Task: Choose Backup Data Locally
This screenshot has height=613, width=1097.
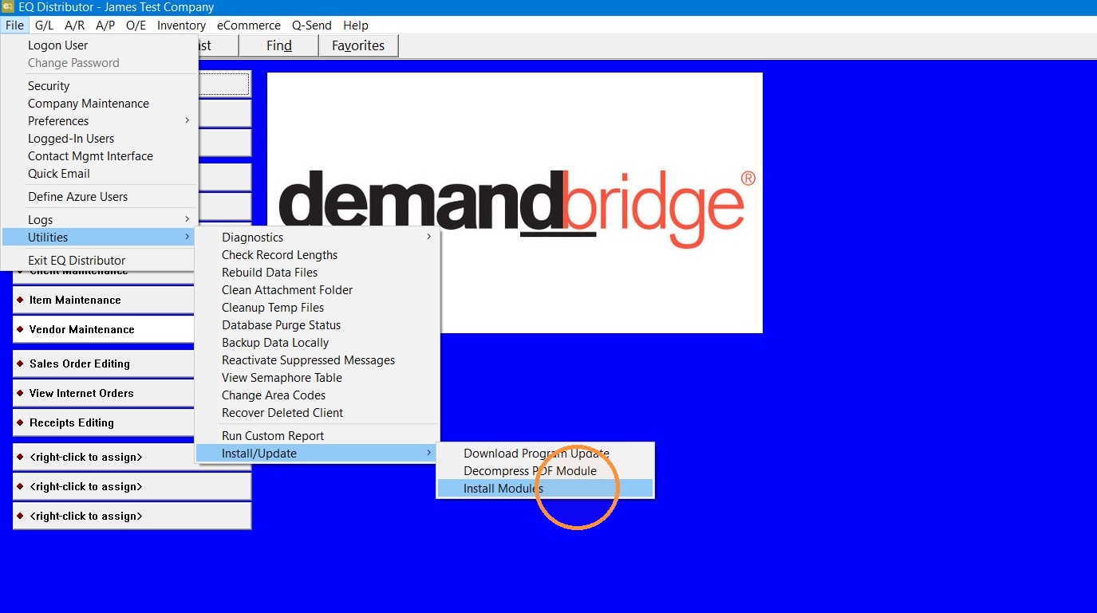Action: tap(318, 343)
